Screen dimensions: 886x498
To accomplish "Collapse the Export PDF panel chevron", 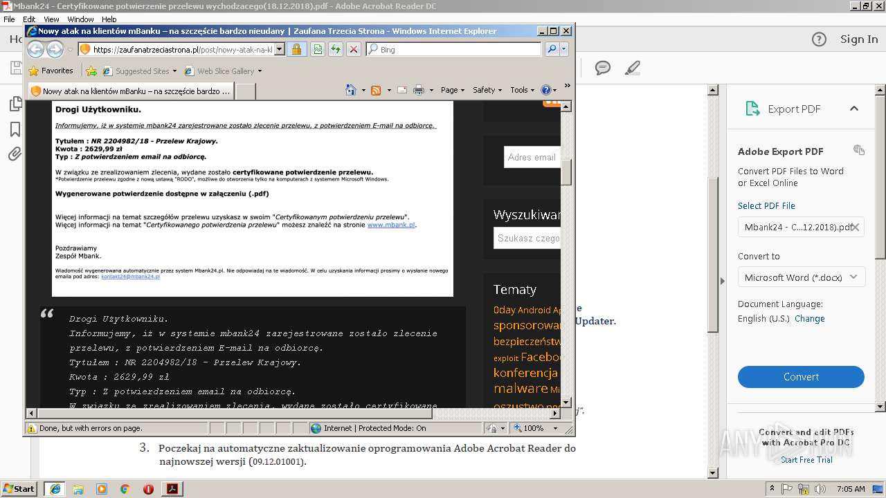I will [853, 109].
